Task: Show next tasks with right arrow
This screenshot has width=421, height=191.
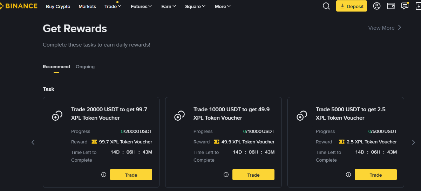Action: [414, 142]
